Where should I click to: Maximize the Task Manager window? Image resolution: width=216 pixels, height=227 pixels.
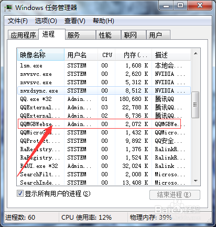[x=180, y=6]
